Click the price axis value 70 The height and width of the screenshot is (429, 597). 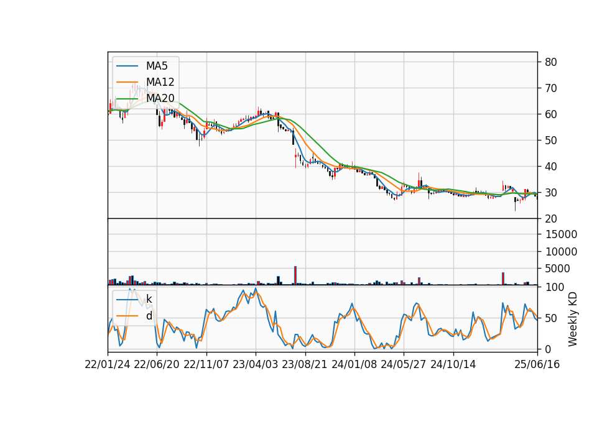pyautogui.click(x=550, y=88)
